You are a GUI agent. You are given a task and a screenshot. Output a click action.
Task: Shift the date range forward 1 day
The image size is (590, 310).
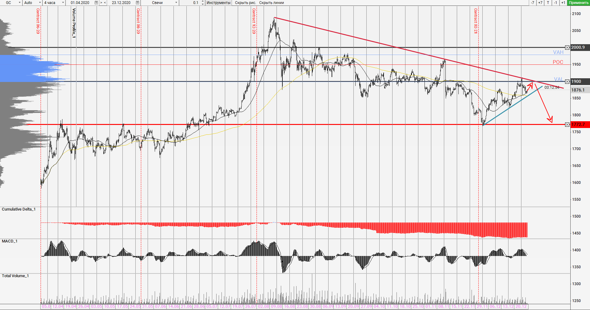(x=563, y=3)
